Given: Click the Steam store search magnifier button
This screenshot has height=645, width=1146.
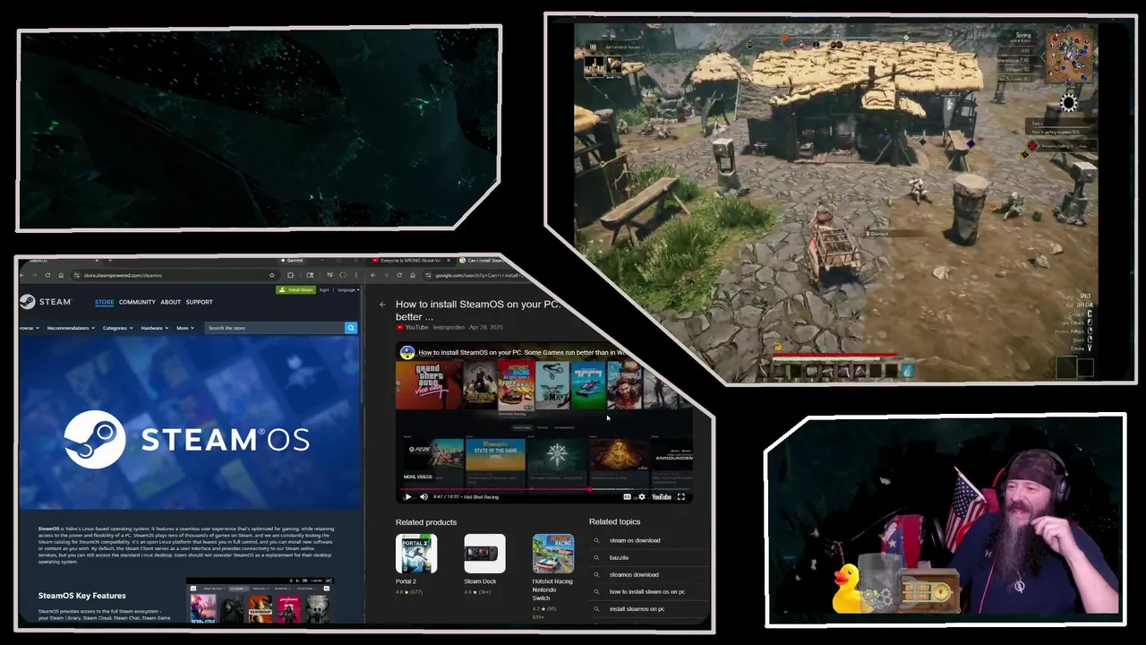Looking at the screenshot, I should tap(351, 328).
